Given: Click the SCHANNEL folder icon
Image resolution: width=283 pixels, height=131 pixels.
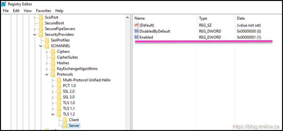Looking at the screenshot, I should [47, 46].
